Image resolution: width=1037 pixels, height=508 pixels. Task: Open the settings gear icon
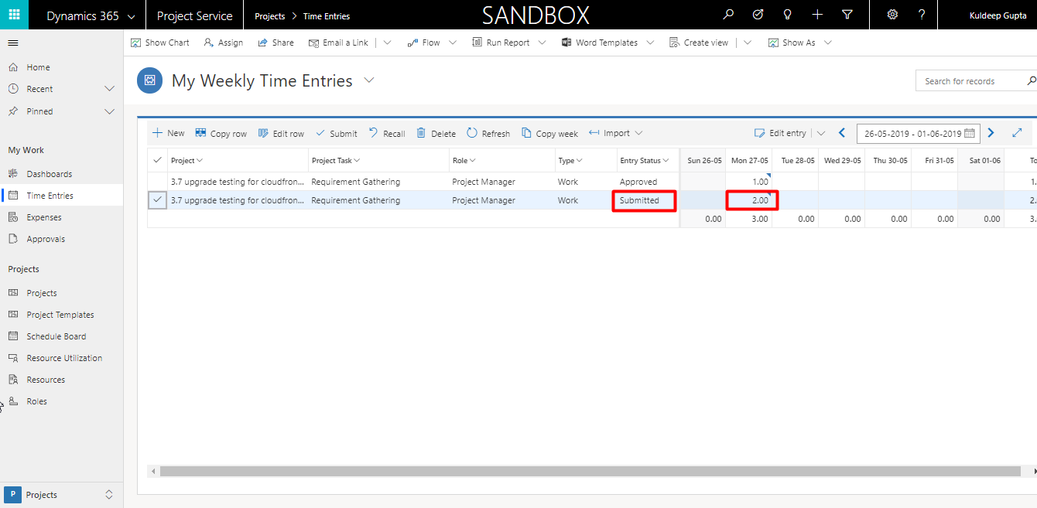(892, 15)
